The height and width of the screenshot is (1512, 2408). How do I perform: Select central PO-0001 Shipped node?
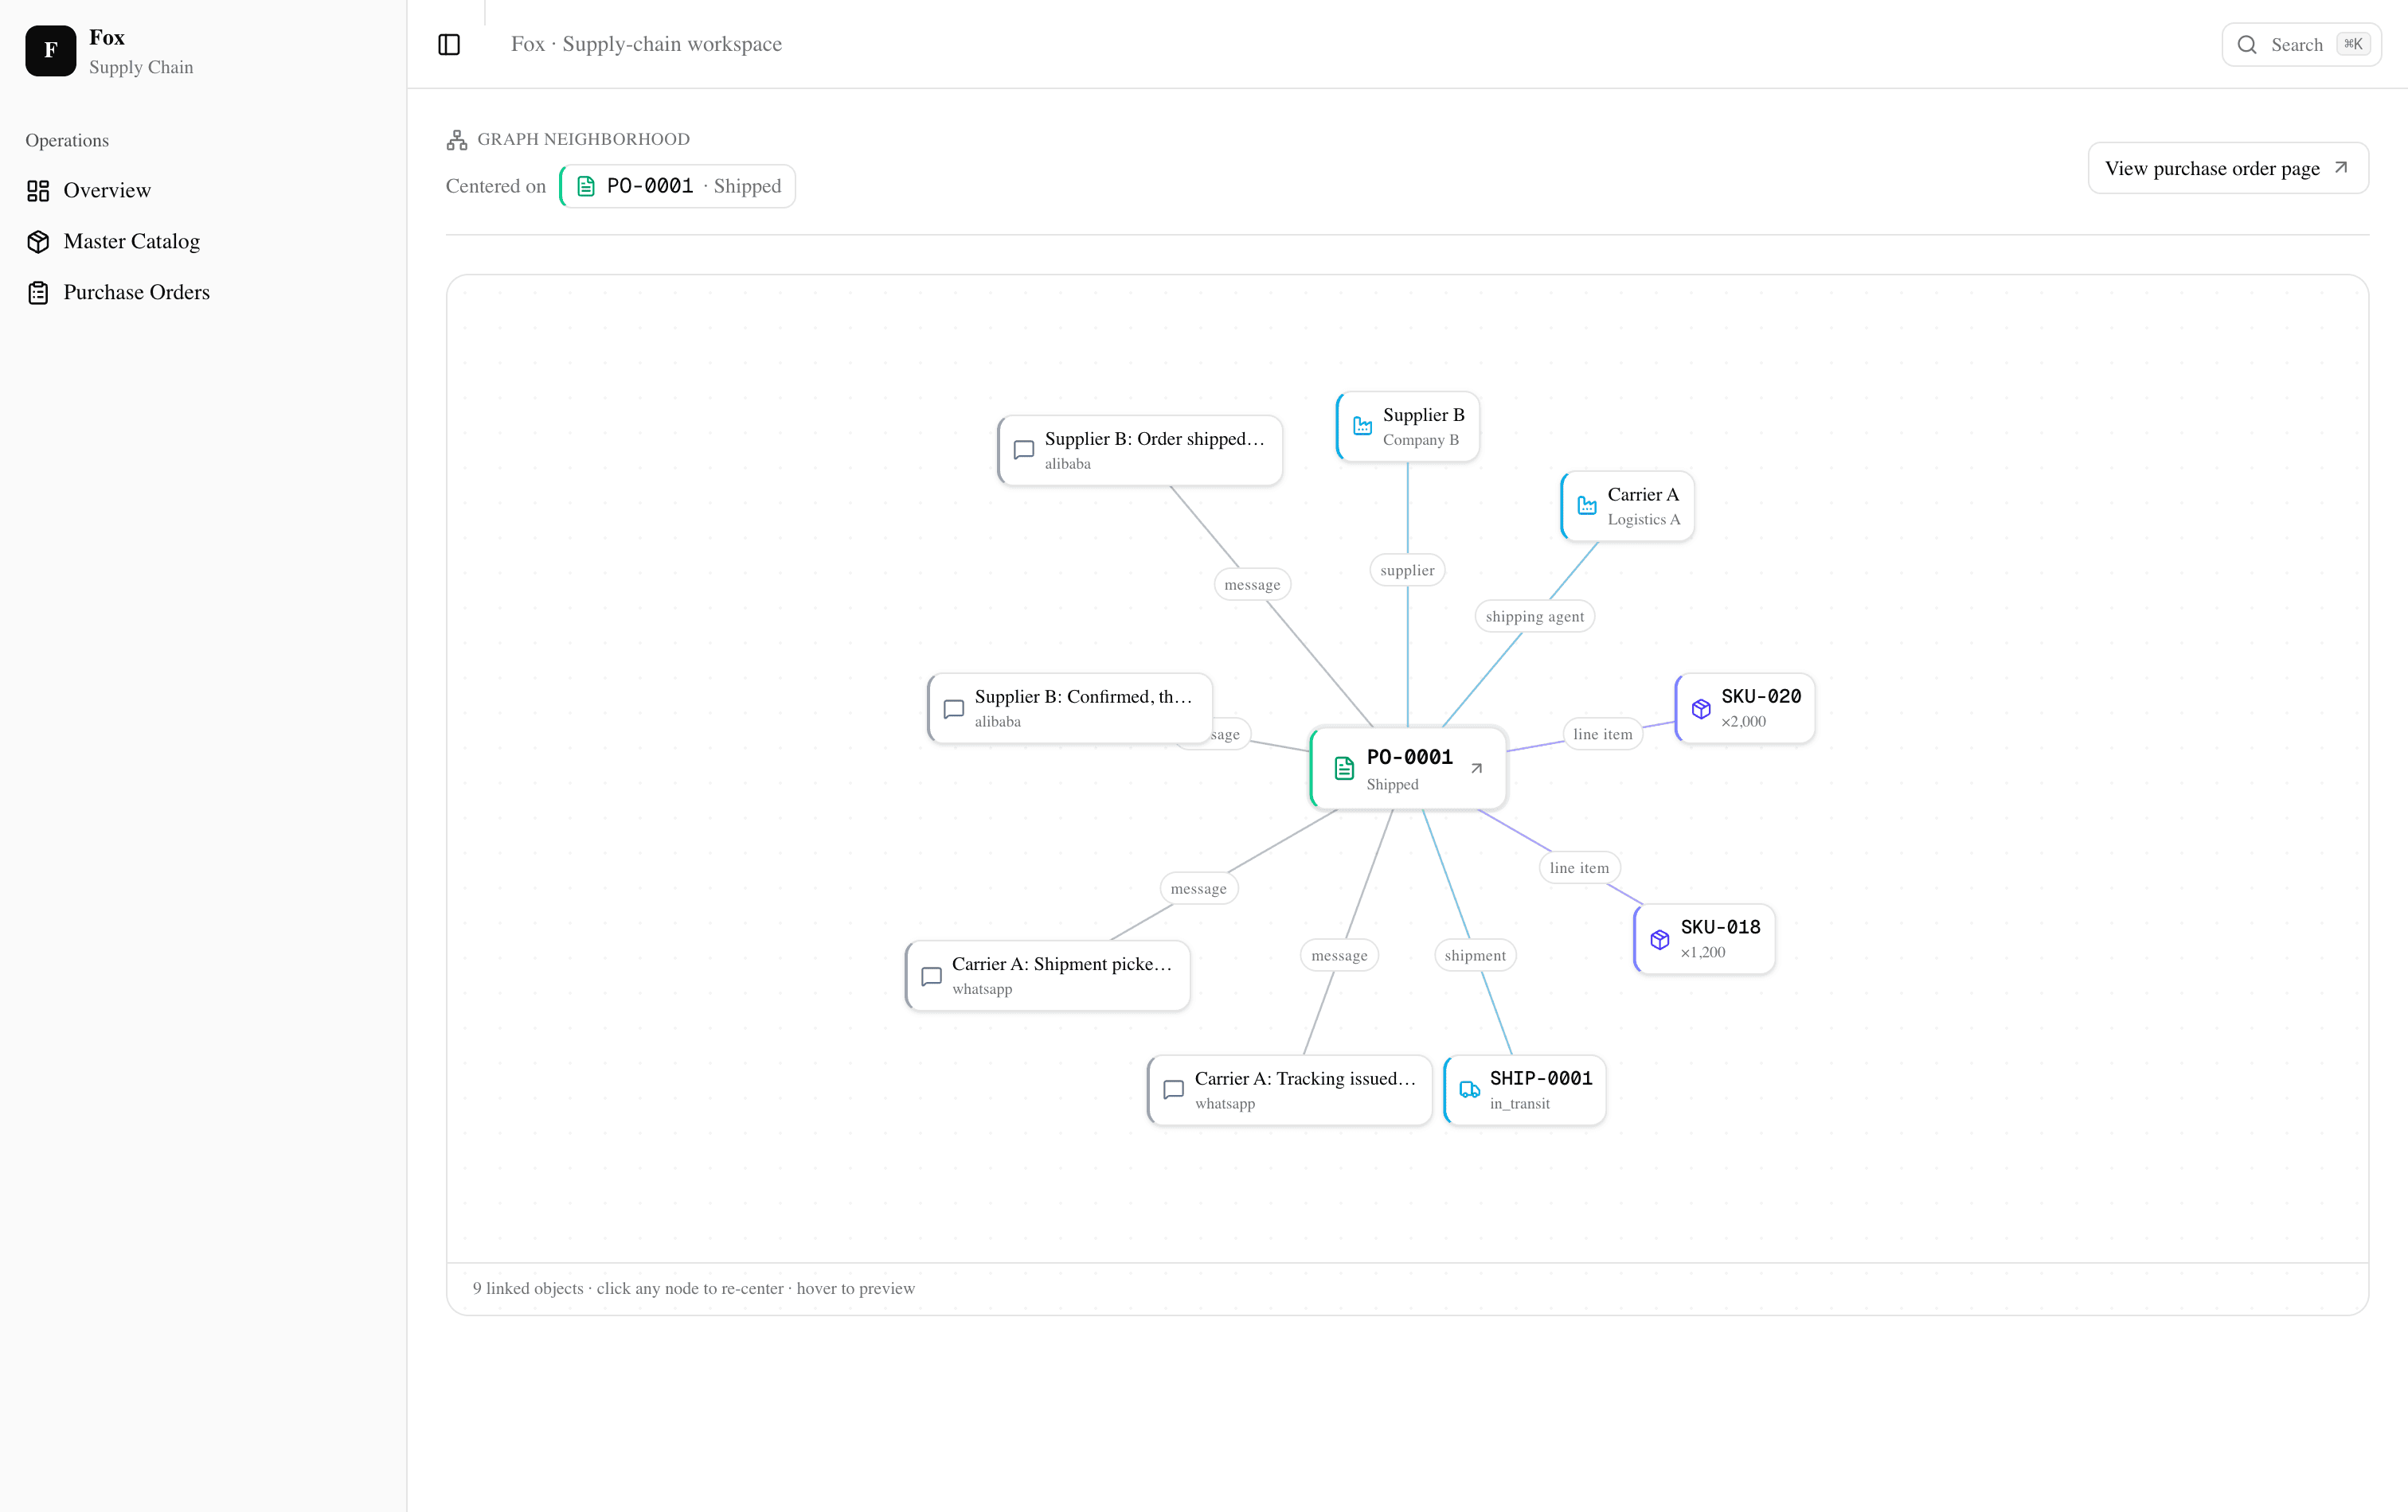coord(1408,769)
